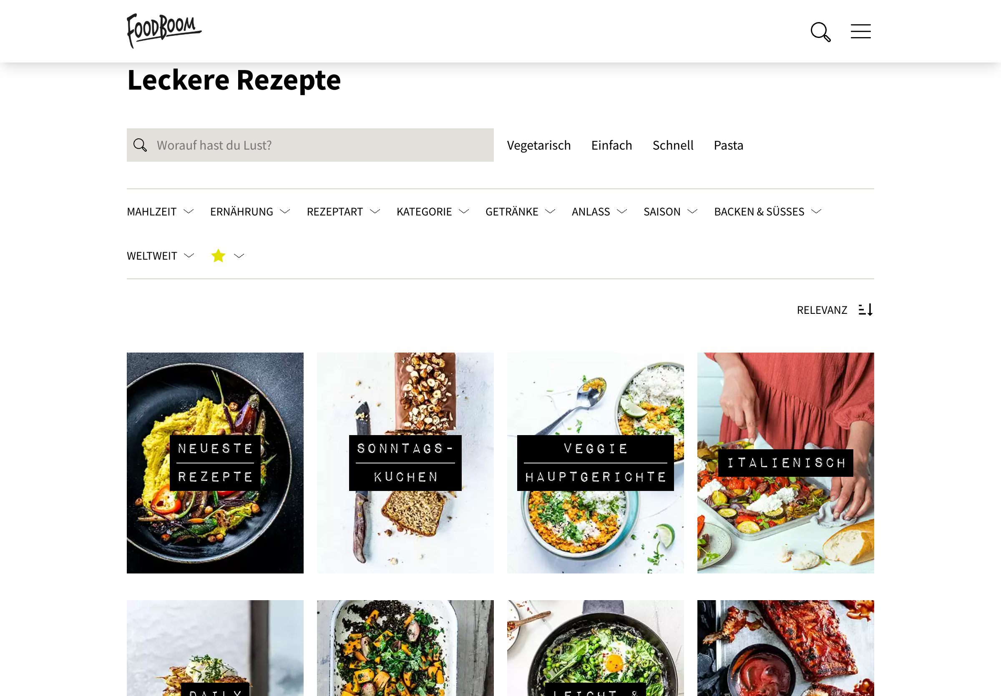Expand the Mahlzeit filter dropdown
The image size is (1001, 696).
[161, 212]
